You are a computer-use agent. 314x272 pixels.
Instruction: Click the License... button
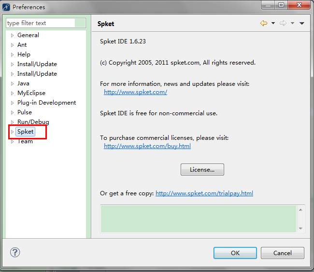[202, 169]
